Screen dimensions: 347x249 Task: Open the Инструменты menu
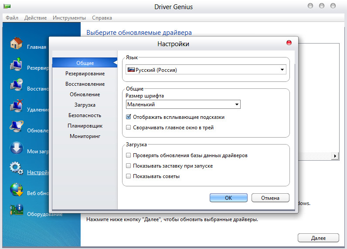pos(69,18)
